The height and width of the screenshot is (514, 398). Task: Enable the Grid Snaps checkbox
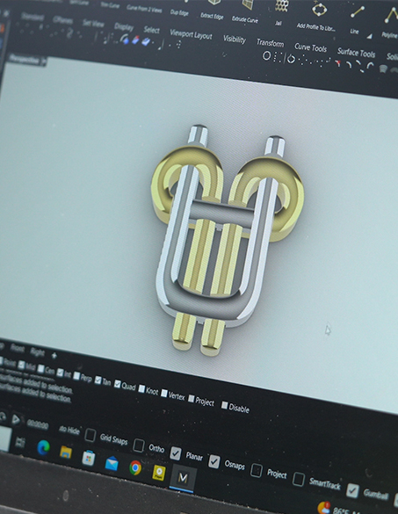tap(90, 435)
